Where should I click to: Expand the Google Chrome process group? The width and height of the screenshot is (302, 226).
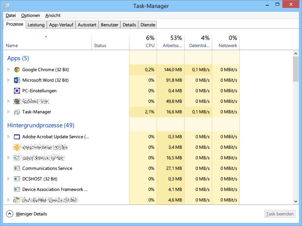(x=8, y=69)
